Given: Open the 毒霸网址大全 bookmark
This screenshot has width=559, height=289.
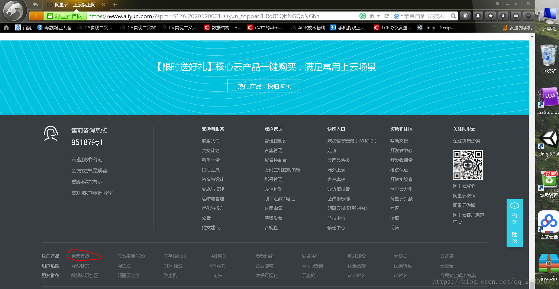Looking at the screenshot, I should pos(54,27).
